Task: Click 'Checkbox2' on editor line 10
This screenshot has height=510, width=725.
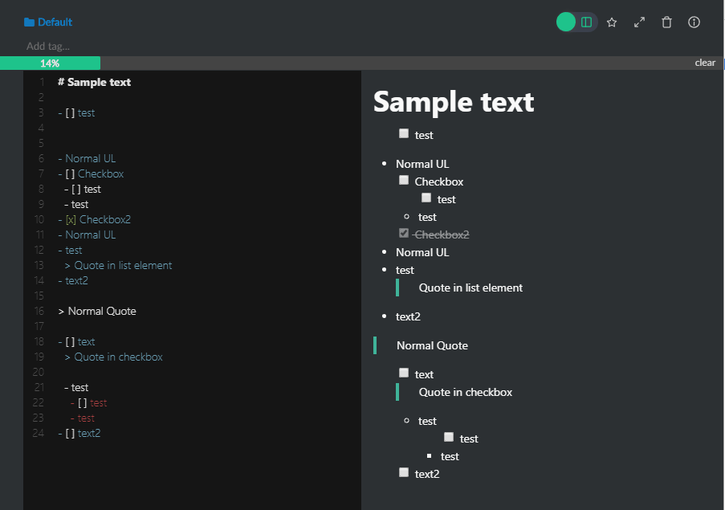Action: 105,219
